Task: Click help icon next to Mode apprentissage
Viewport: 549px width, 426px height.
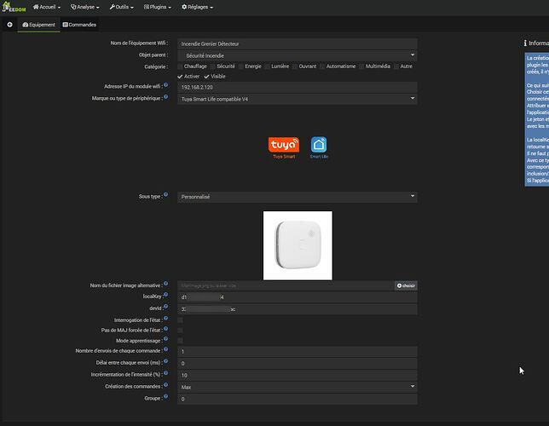Action: click(x=165, y=340)
